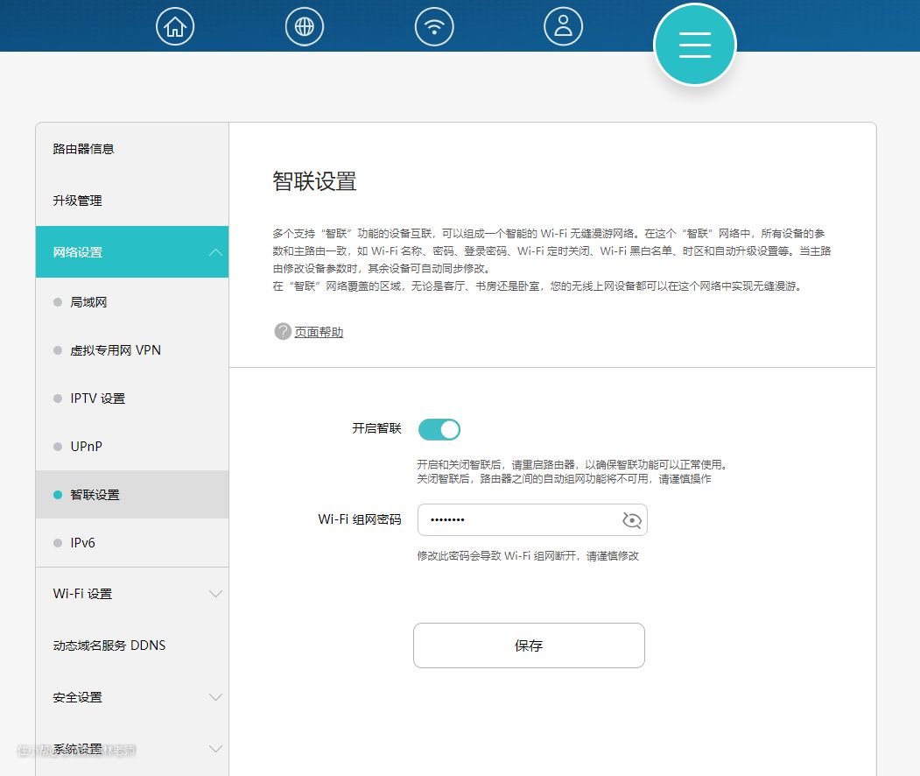Image resolution: width=920 pixels, height=776 pixels.
Task: Click the Wi-Fi 组网密码 input field
Action: (x=516, y=520)
